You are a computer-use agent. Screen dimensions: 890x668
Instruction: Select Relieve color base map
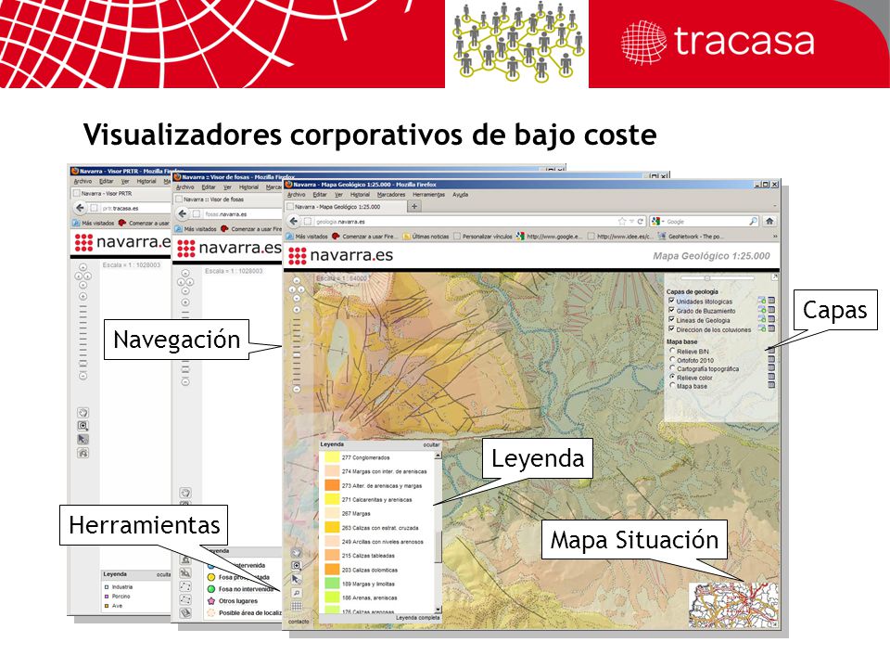point(673,377)
